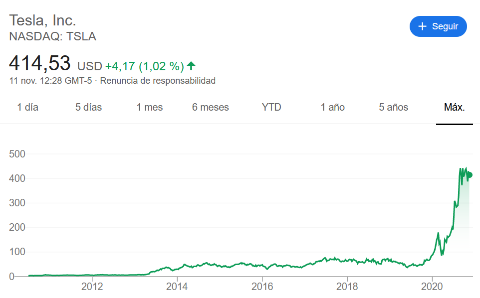
Task: Switch to the 1 día tab
Action: click(27, 107)
